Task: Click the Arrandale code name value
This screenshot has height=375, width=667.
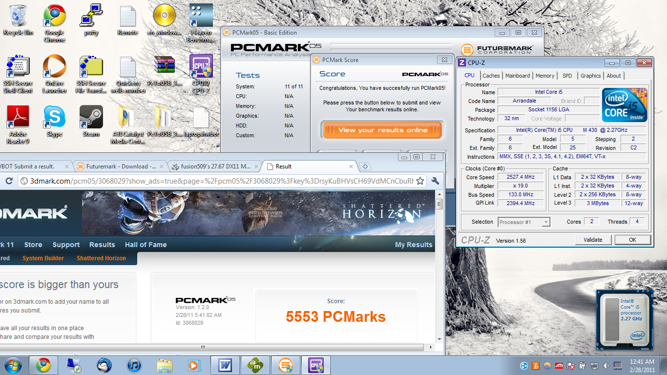Action: (x=524, y=101)
